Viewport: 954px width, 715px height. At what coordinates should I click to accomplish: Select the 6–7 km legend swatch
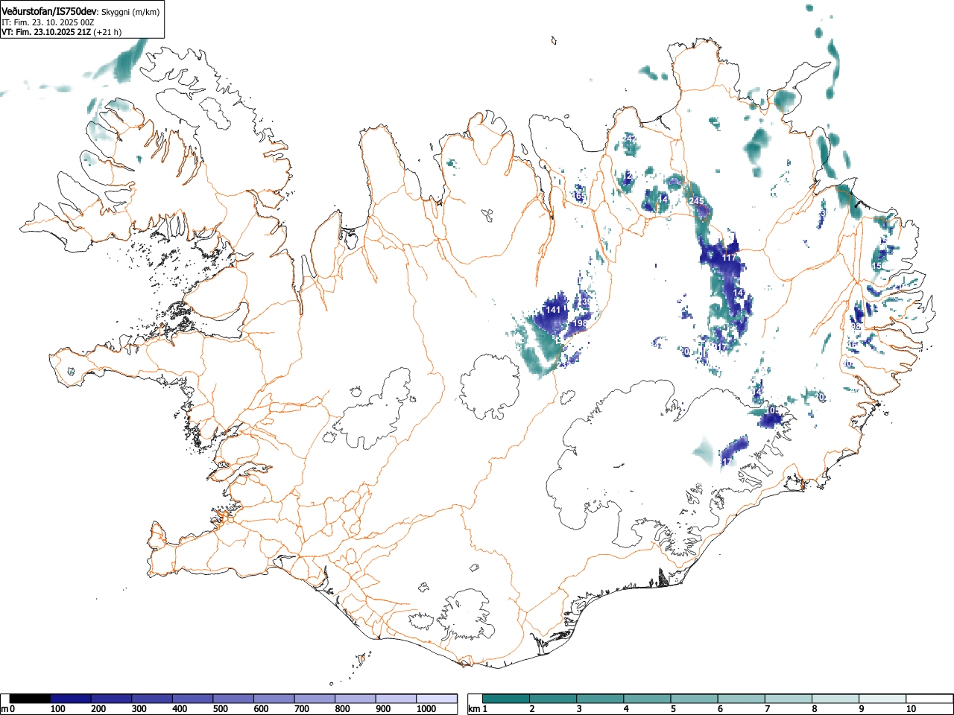(x=741, y=699)
